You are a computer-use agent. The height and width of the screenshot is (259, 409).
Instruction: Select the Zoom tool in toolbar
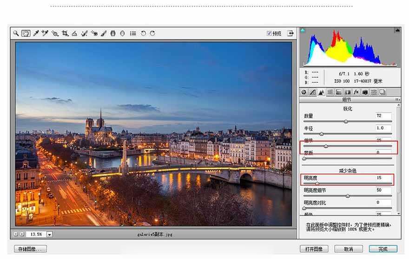[16, 33]
